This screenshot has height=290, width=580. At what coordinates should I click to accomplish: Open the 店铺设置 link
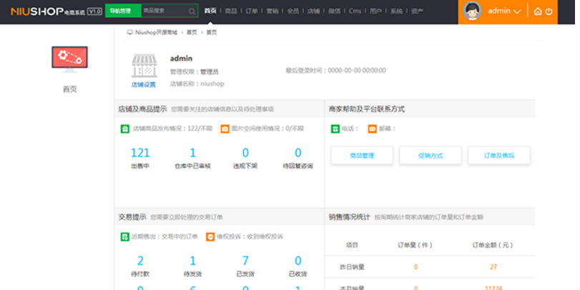(x=144, y=84)
